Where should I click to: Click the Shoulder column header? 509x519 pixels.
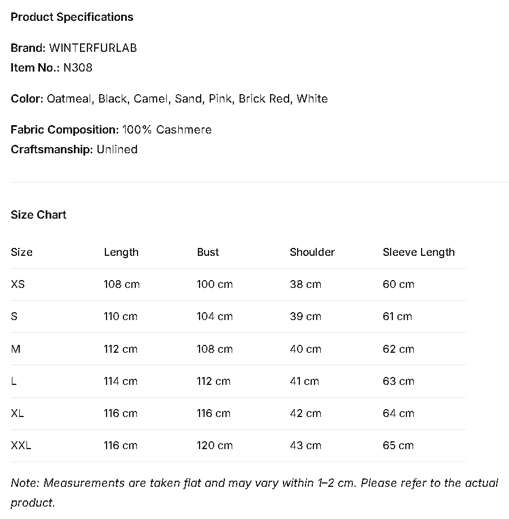[312, 252]
